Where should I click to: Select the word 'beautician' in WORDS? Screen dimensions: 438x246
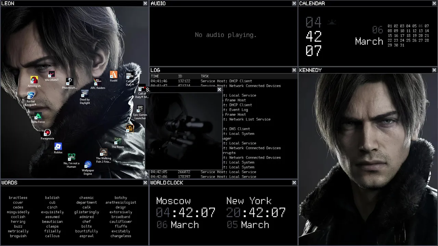[52, 222]
